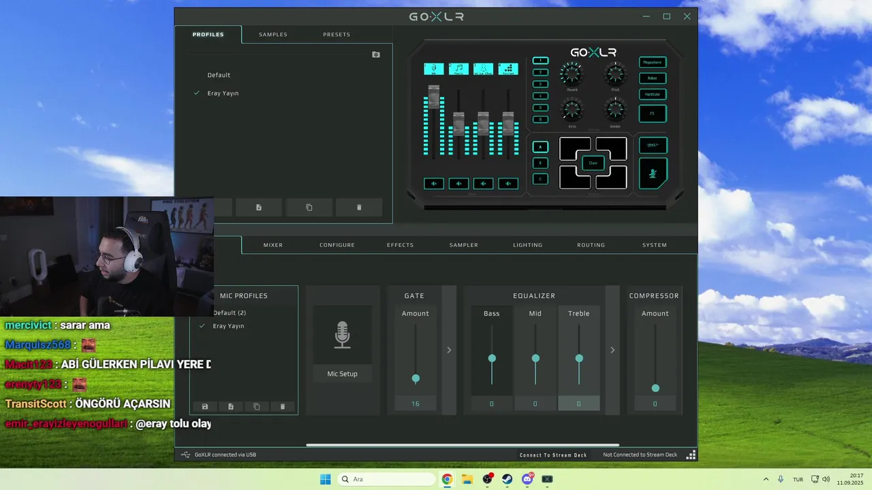This screenshot has height=490, width=872.
Task: Open the profiles folder camera-gear icon
Action: (376, 54)
